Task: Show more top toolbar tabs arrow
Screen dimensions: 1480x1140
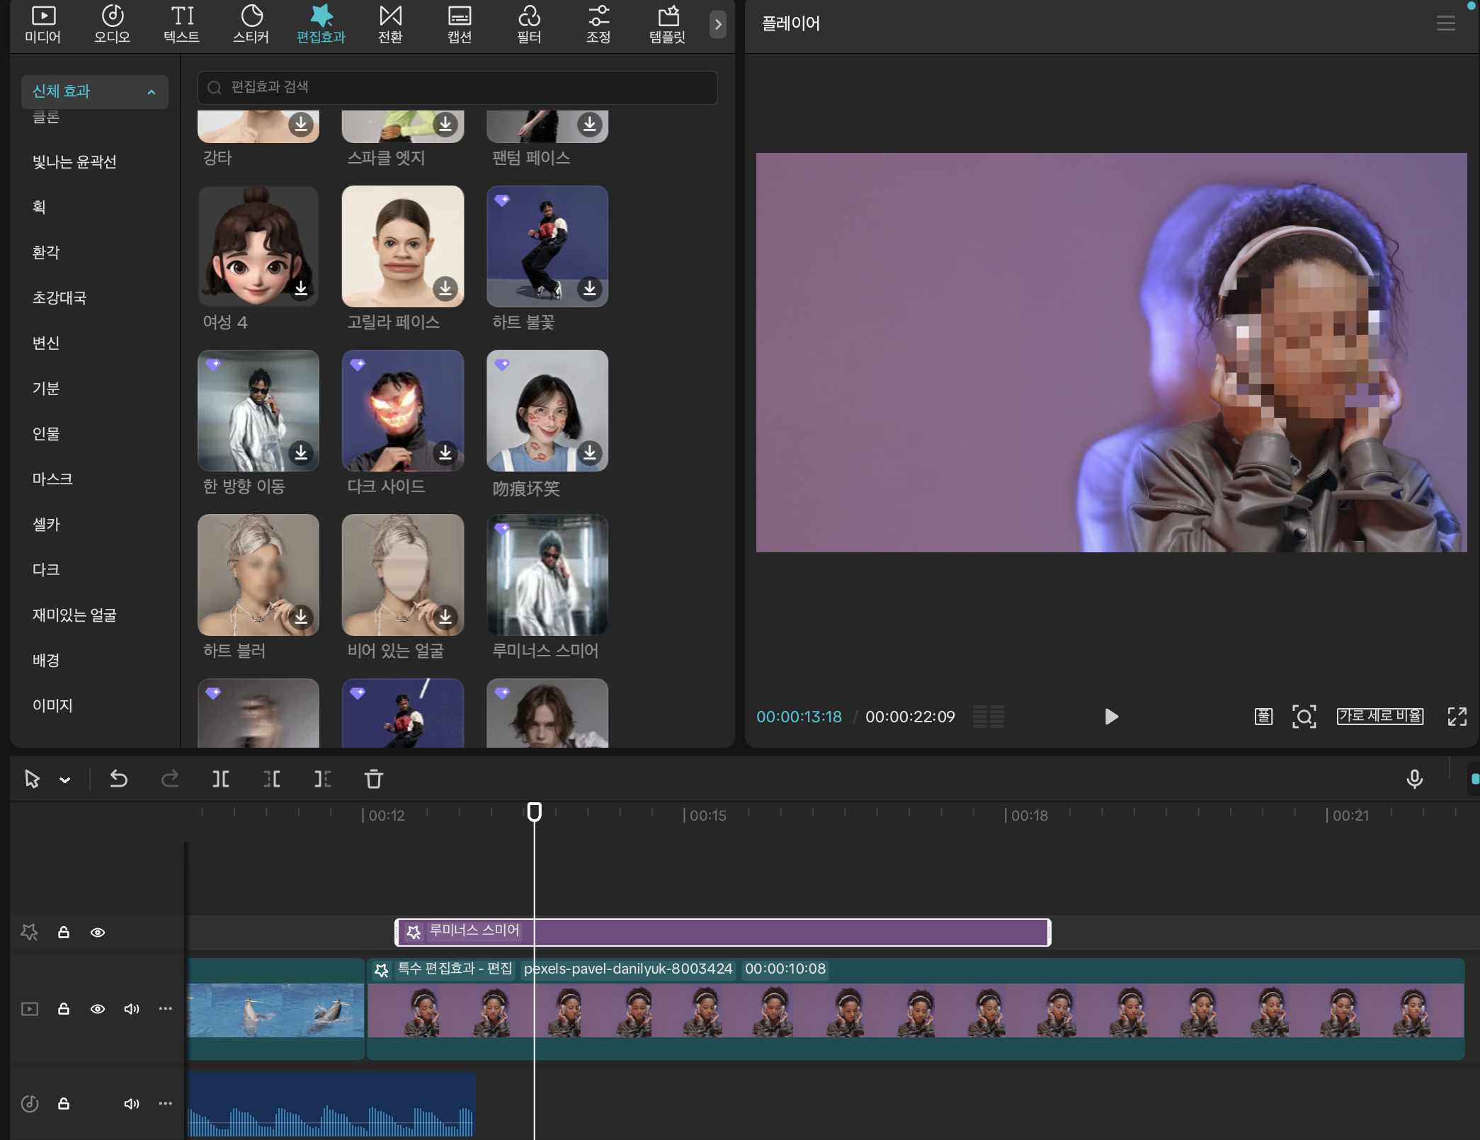Action: (717, 25)
